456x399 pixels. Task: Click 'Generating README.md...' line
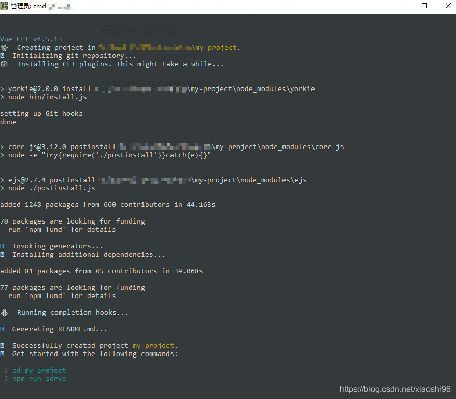coord(60,329)
